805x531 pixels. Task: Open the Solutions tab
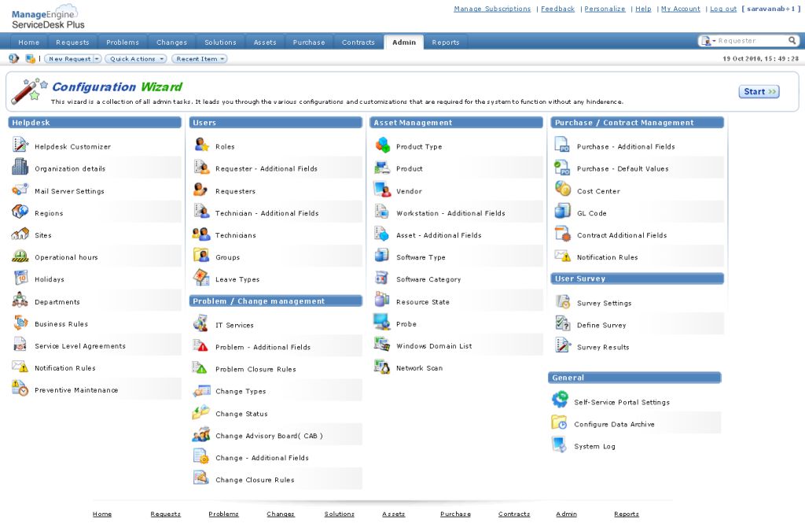point(221,42)
